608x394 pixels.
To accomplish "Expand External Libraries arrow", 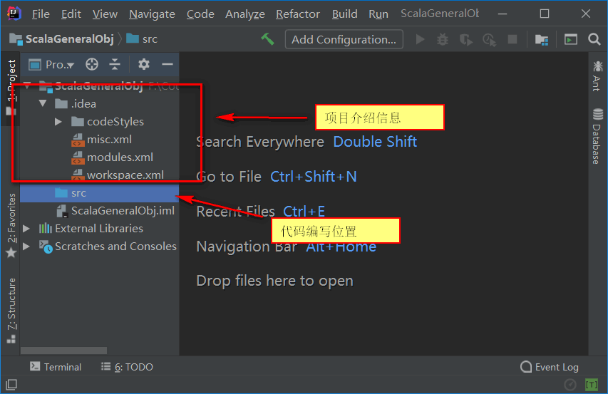I will [26, 229].
